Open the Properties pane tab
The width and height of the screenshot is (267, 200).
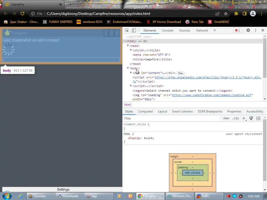234,111
